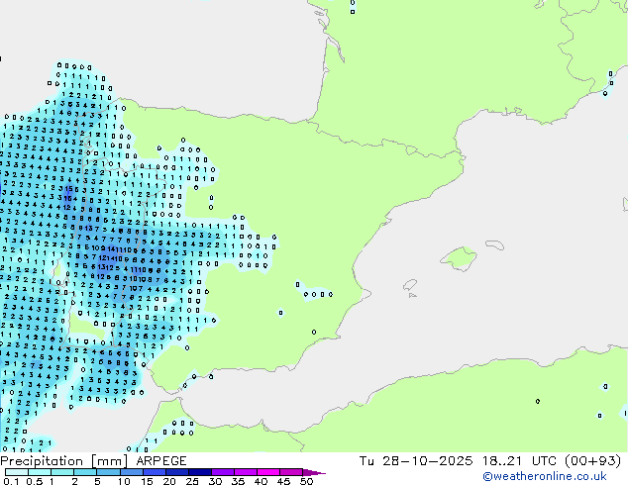Click the ©weatheronline.co.uk watermark link

point(559,476)
